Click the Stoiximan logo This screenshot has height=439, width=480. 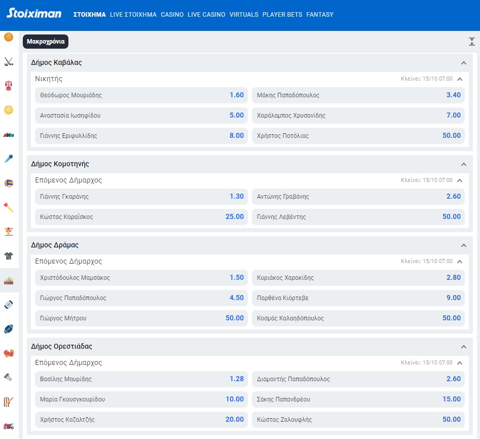[34, 14]
